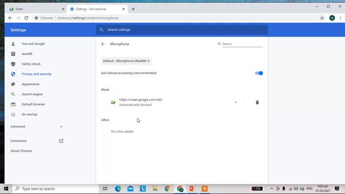Click the browser forward arrow
345x194 pixels.
pos(18,18)
